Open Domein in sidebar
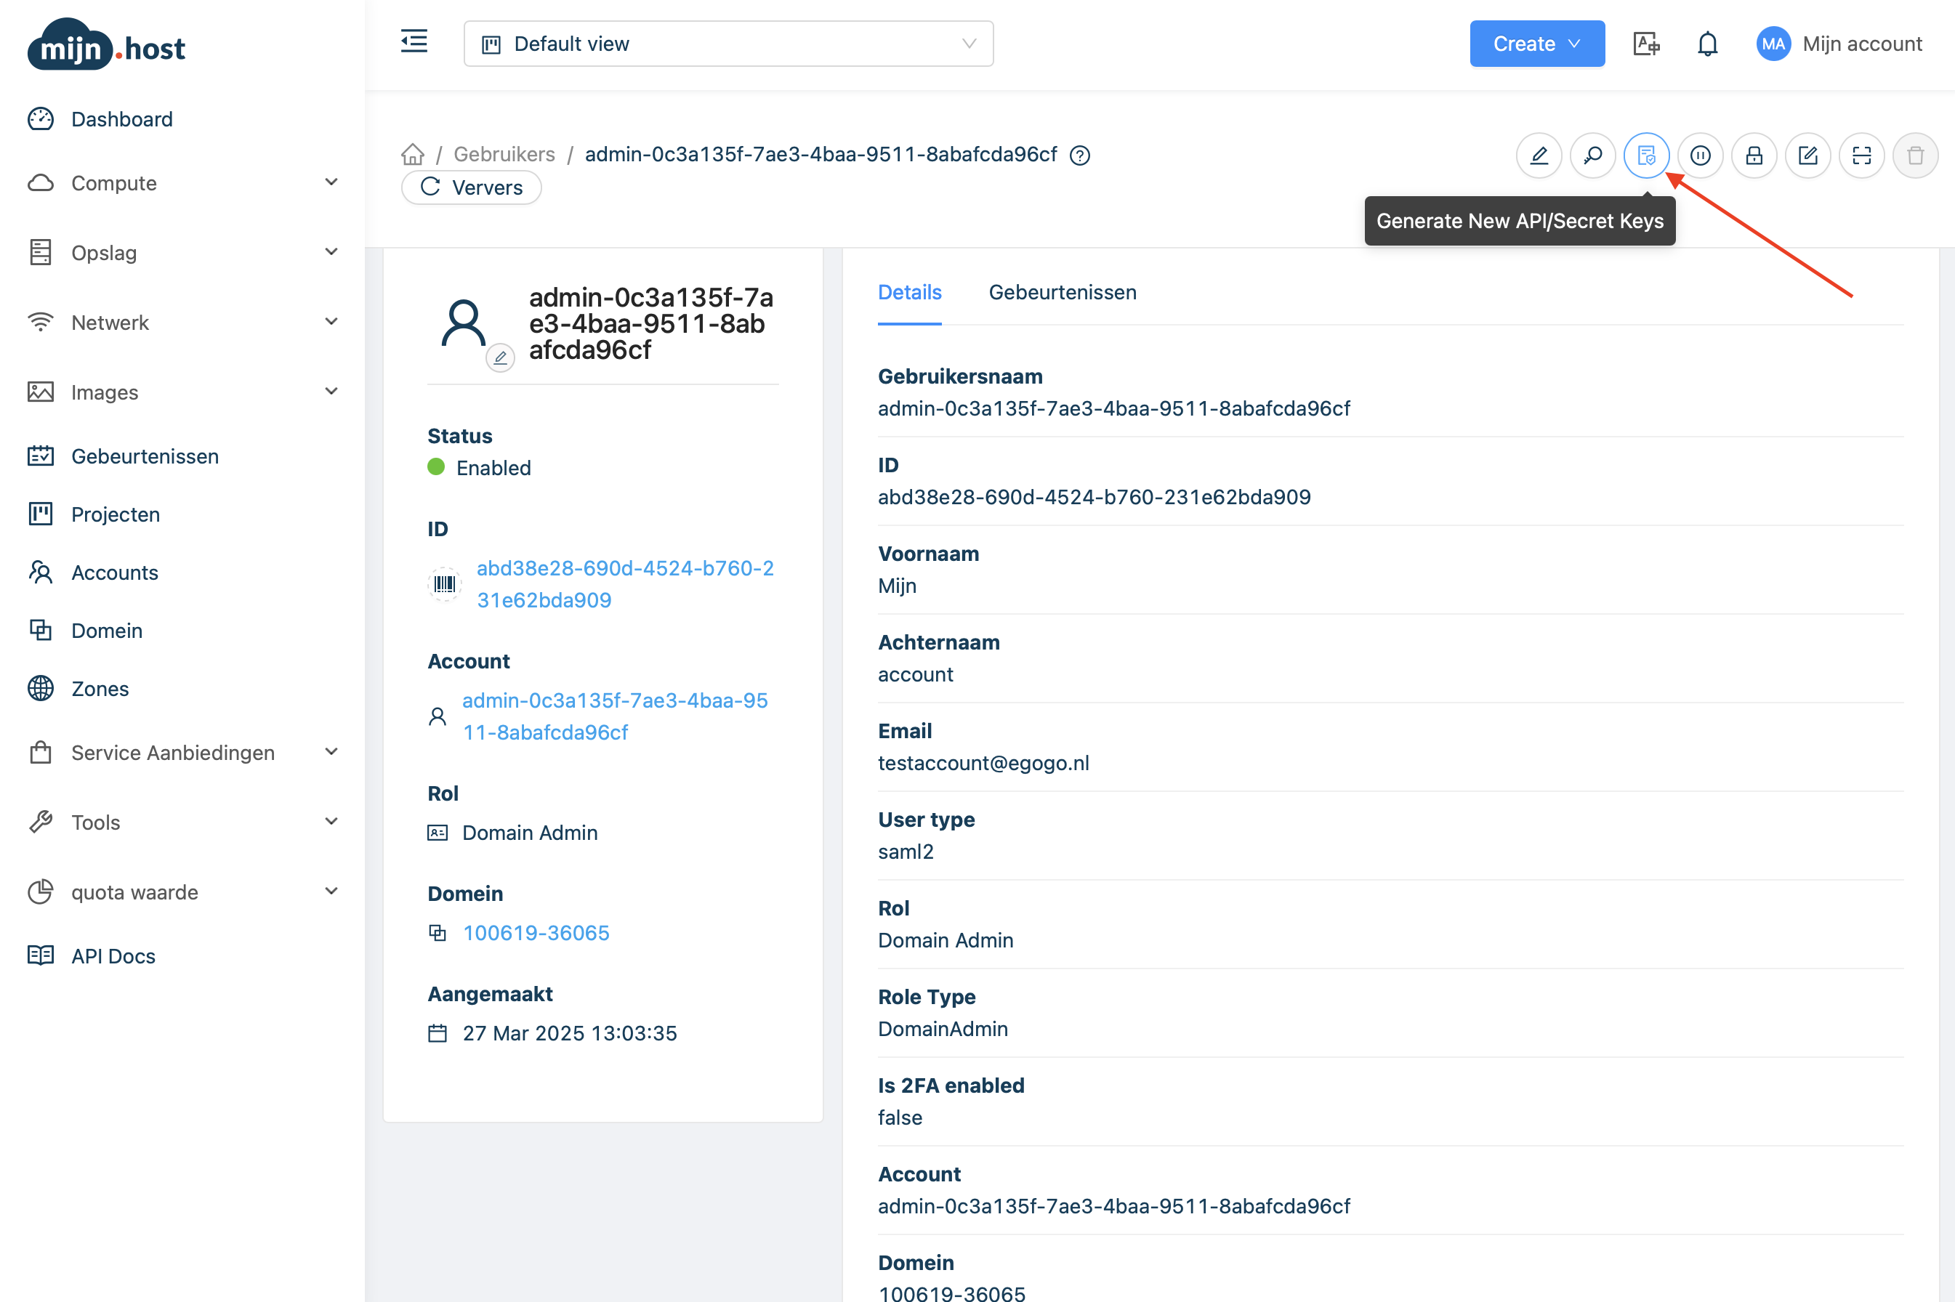The image size is (1955, 1302). click(x=107, y=630)
